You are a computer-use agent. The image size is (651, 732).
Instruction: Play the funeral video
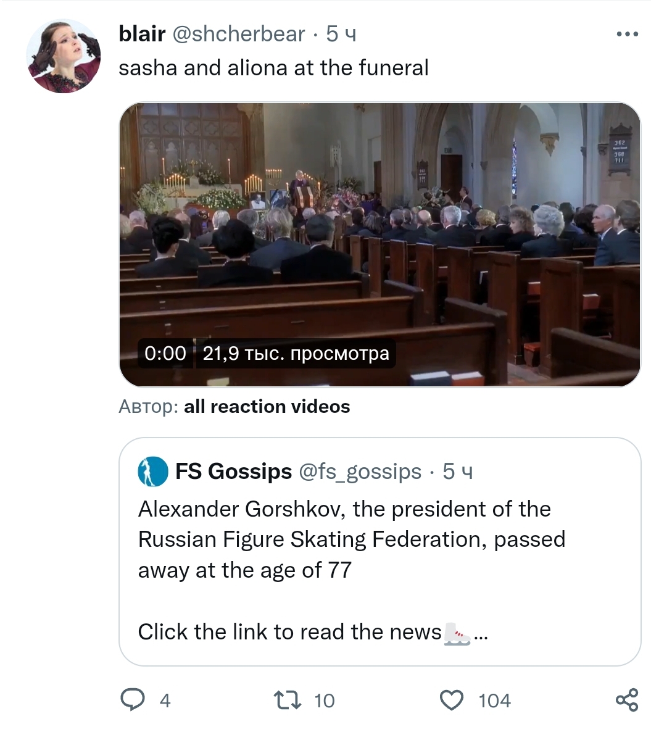click(379, 244)
